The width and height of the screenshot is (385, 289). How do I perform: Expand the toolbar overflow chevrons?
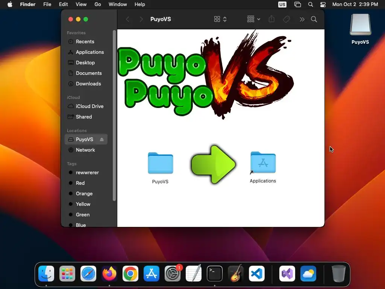(302, 20)
